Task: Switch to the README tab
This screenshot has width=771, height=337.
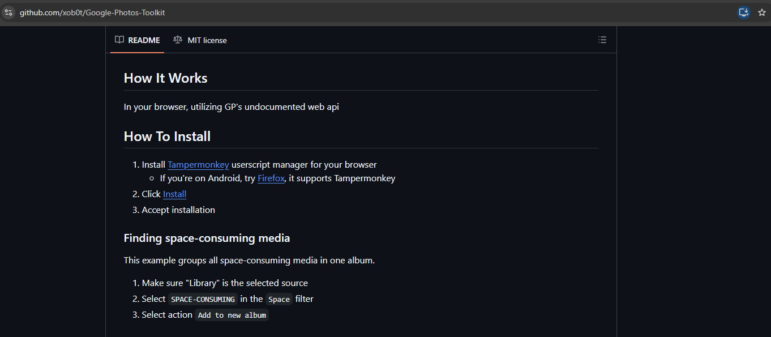Action: [x=137, y=40]
